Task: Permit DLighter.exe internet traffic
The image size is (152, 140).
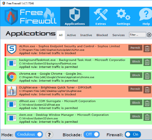Action: 135,89
